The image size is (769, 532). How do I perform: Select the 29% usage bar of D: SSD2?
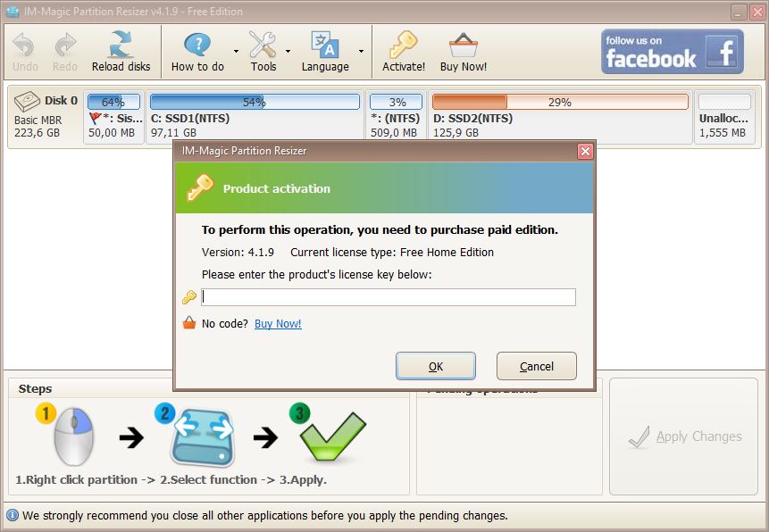coord(560,102)
